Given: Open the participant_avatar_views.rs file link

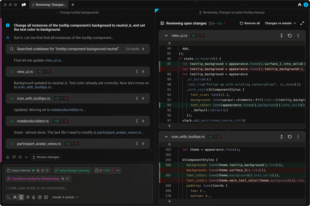Looking at the screenshot, I should click(119, 132).
